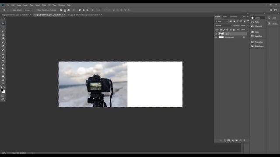This screenshot has width=280, height=157.
Task: Click Delete Layer trash icon
Action: point(244,140)
